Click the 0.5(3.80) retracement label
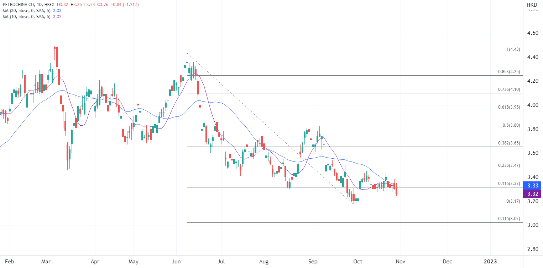 pos(511,125)
